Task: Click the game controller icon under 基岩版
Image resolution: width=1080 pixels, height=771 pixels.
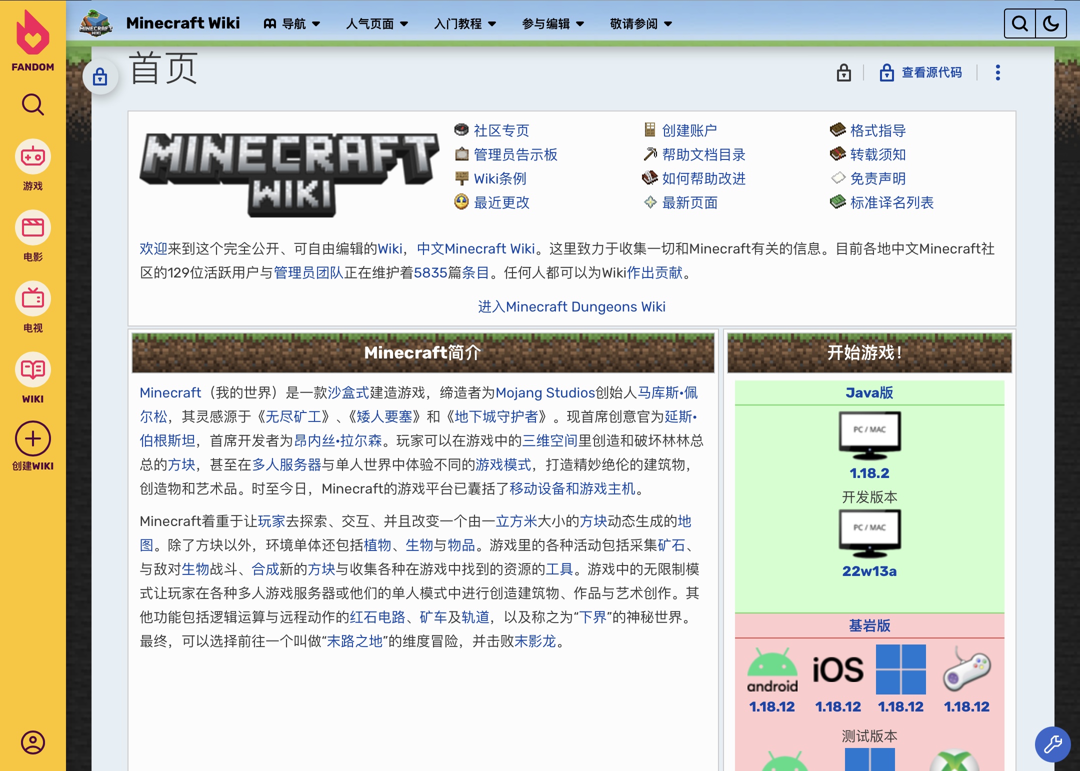Action: click(967, 669)
